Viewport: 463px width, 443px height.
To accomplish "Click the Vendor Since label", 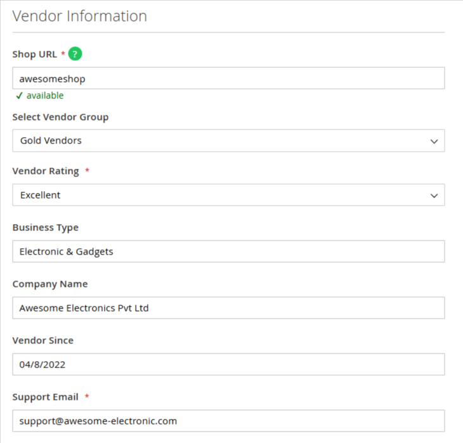I will pyautogui.click(x=43, y=340).
